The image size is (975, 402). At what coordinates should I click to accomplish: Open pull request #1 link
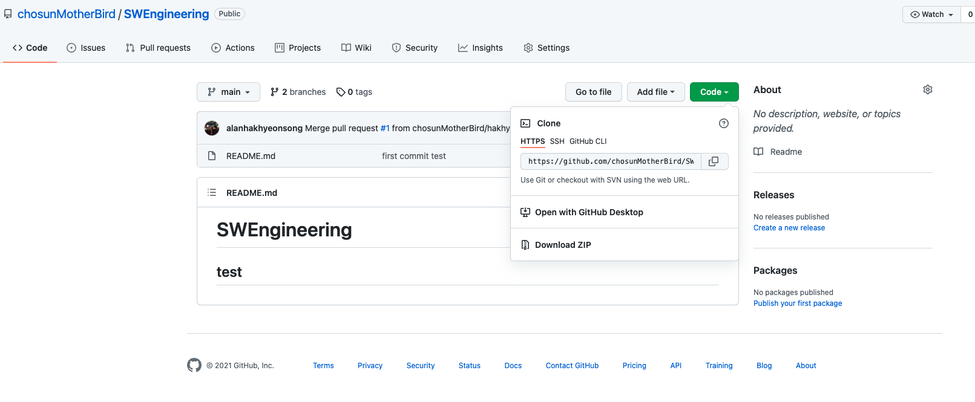click(x=385, y=128)
